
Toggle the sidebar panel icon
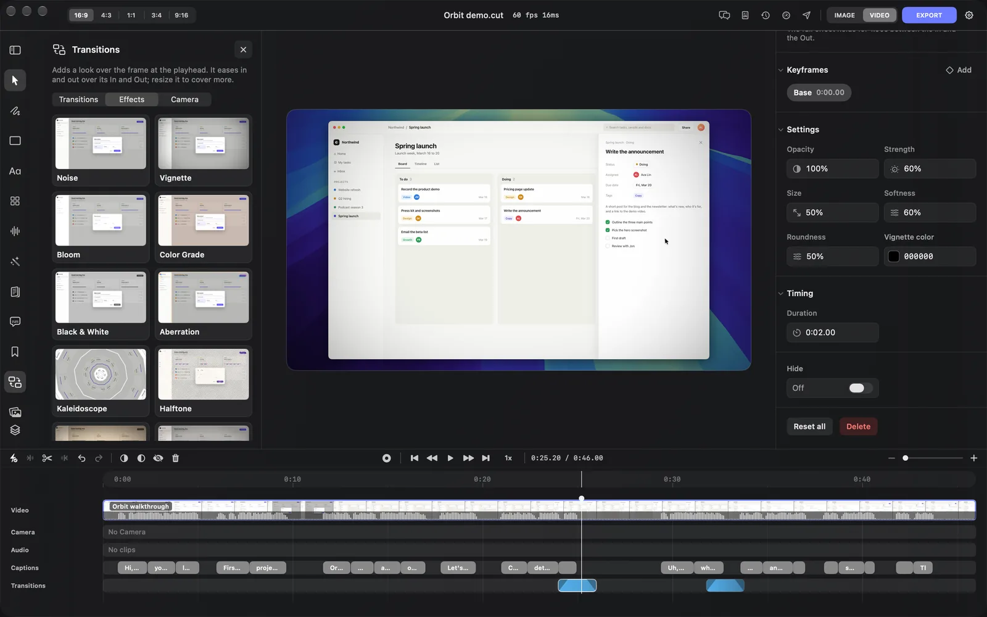(x=15, y=50)
